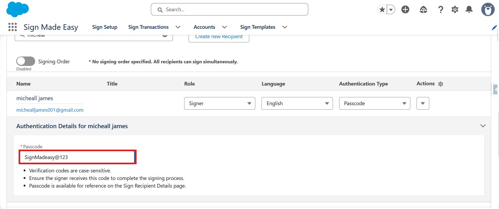Click the Global Actions plus icon
Image resolution: width=499 pixels, height=209 pixels.
[x=405, y=10]
